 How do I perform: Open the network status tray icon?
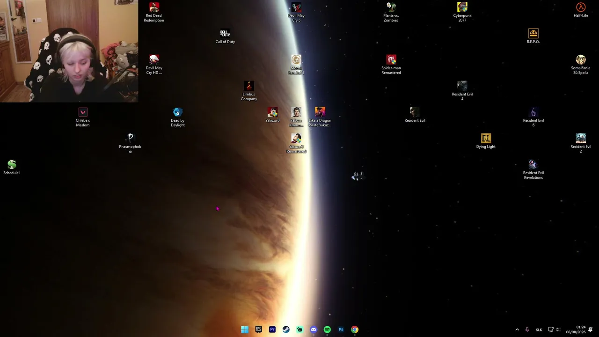551,330
